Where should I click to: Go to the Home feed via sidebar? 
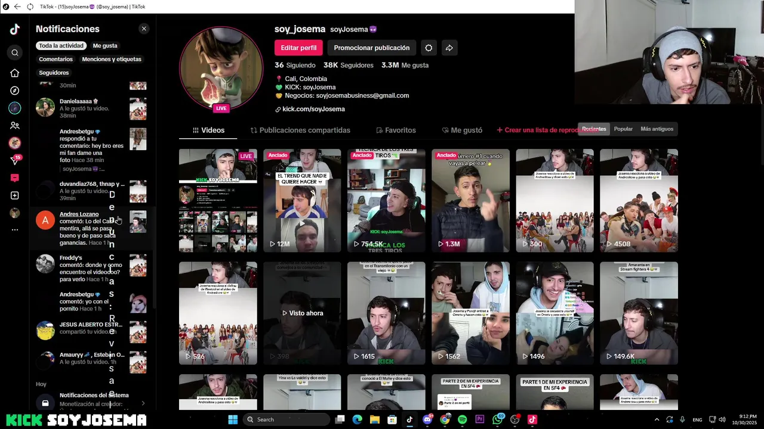15,73
